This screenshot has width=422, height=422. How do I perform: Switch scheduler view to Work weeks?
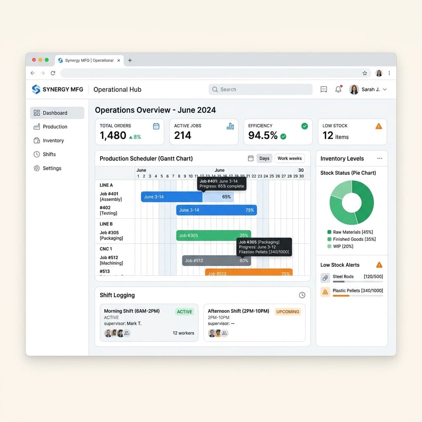click(x=290, y=158)
